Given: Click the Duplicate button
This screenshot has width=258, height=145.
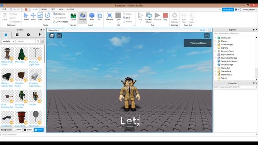Looking at the screenshot, I should pos(15,21).
